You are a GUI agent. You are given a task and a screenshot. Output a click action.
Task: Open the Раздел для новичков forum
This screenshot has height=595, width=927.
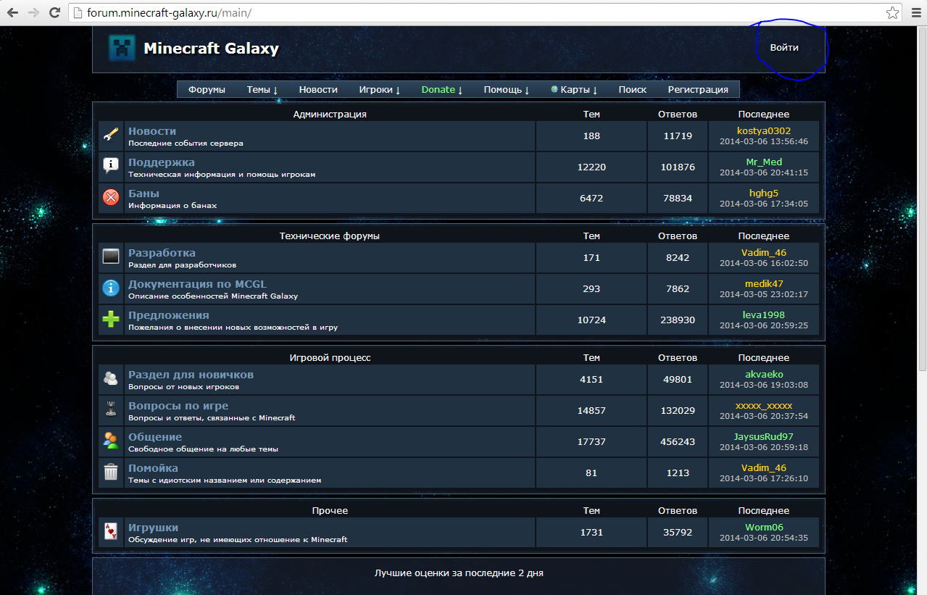point(191,375)
